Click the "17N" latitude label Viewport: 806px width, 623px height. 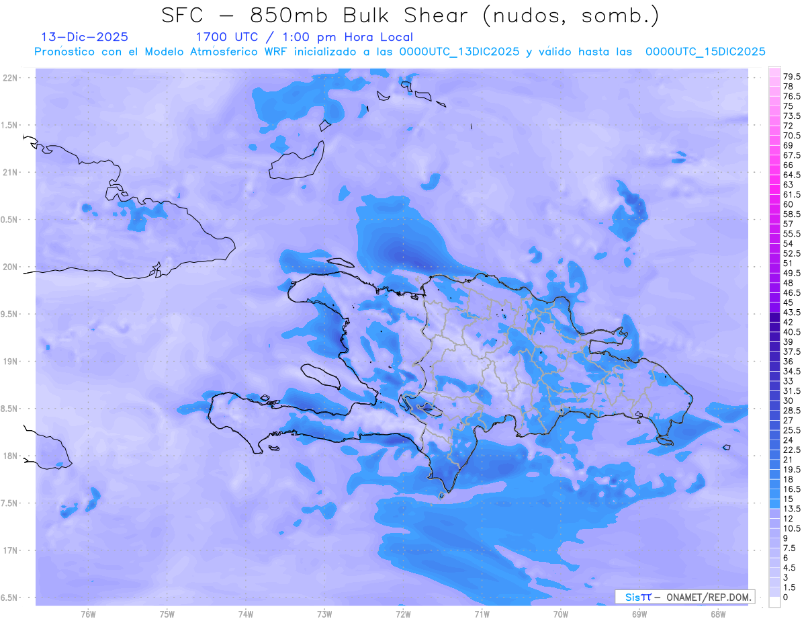(x=11, y=550)
